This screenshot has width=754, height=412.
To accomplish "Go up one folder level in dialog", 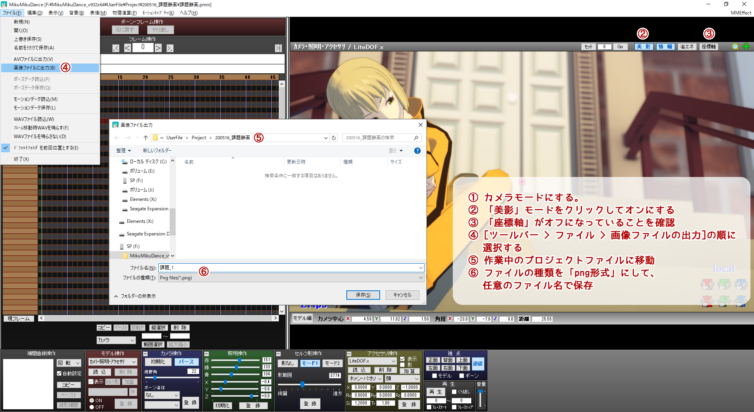I will point(146,138).
